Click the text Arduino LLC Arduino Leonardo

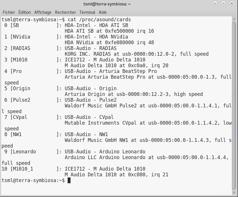click(105, 157)
